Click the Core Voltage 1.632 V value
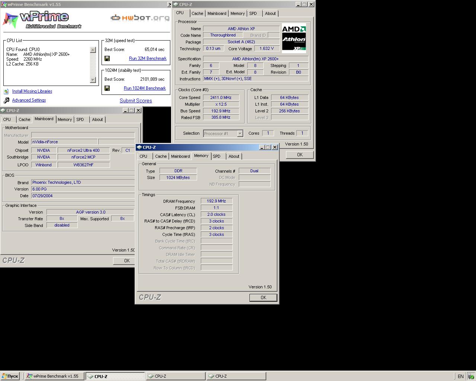 click(267, 48)
